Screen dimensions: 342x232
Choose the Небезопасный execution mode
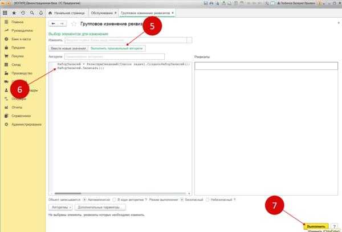(207, 200)
